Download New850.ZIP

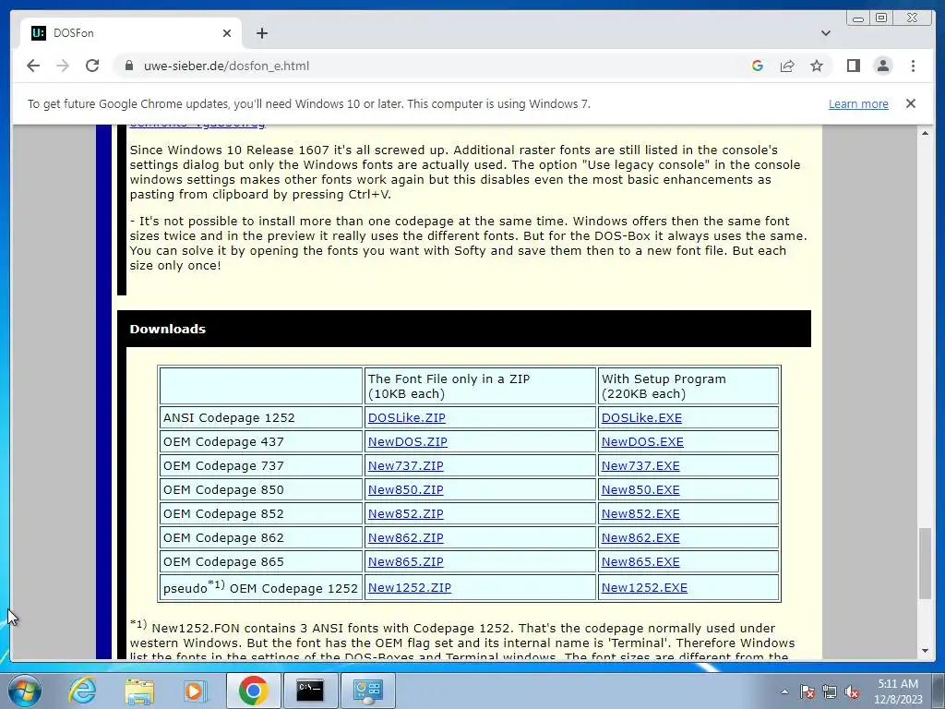point(406,490)
